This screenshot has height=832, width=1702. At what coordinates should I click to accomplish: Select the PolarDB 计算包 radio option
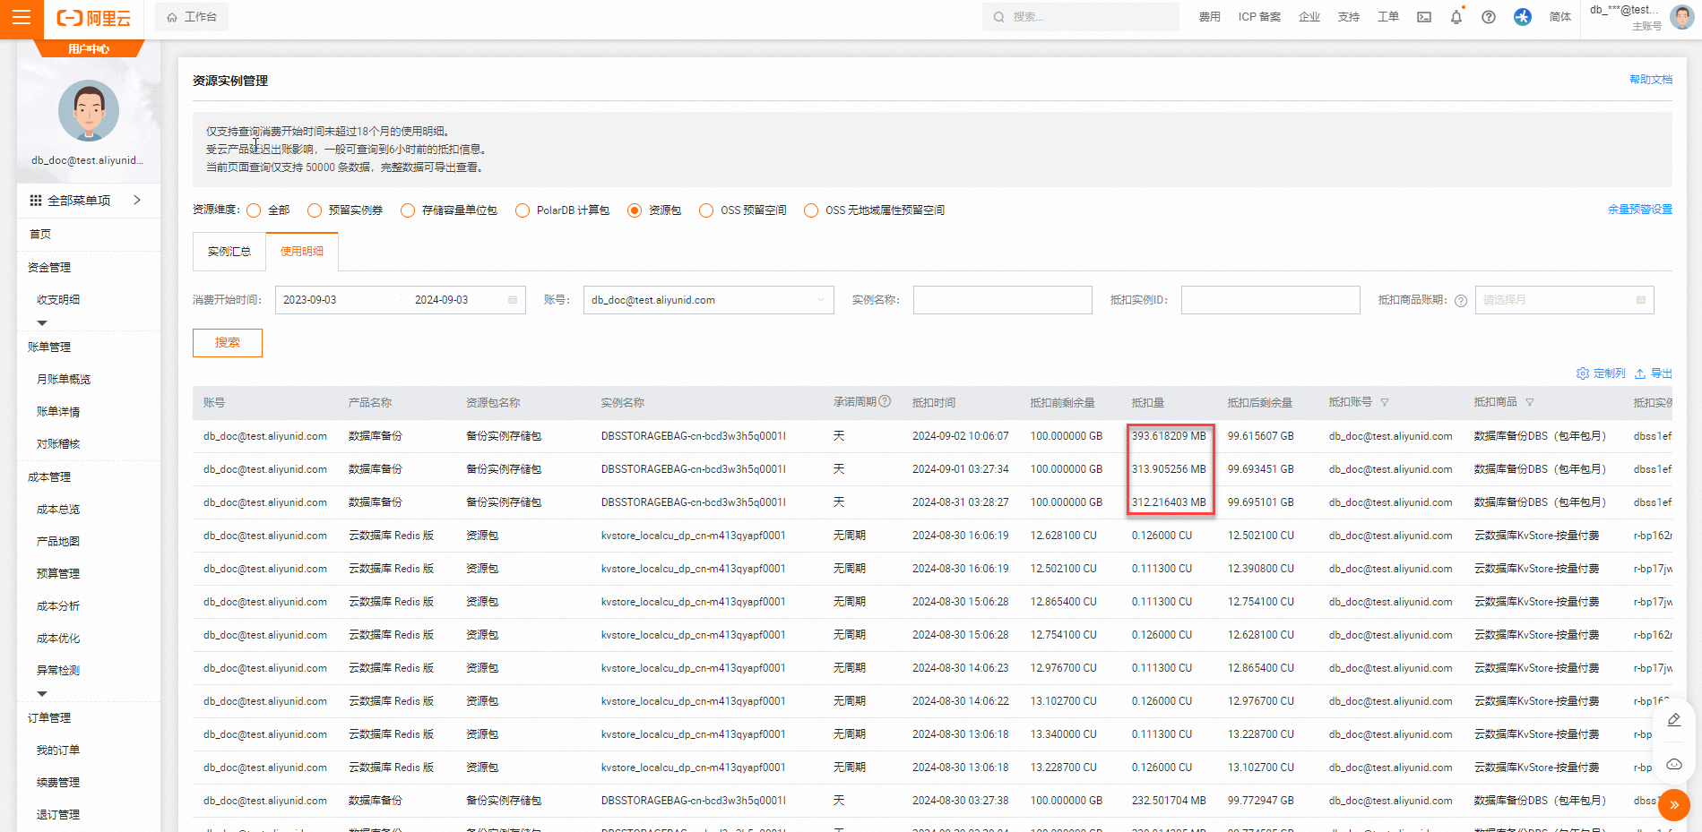[523, 210]
